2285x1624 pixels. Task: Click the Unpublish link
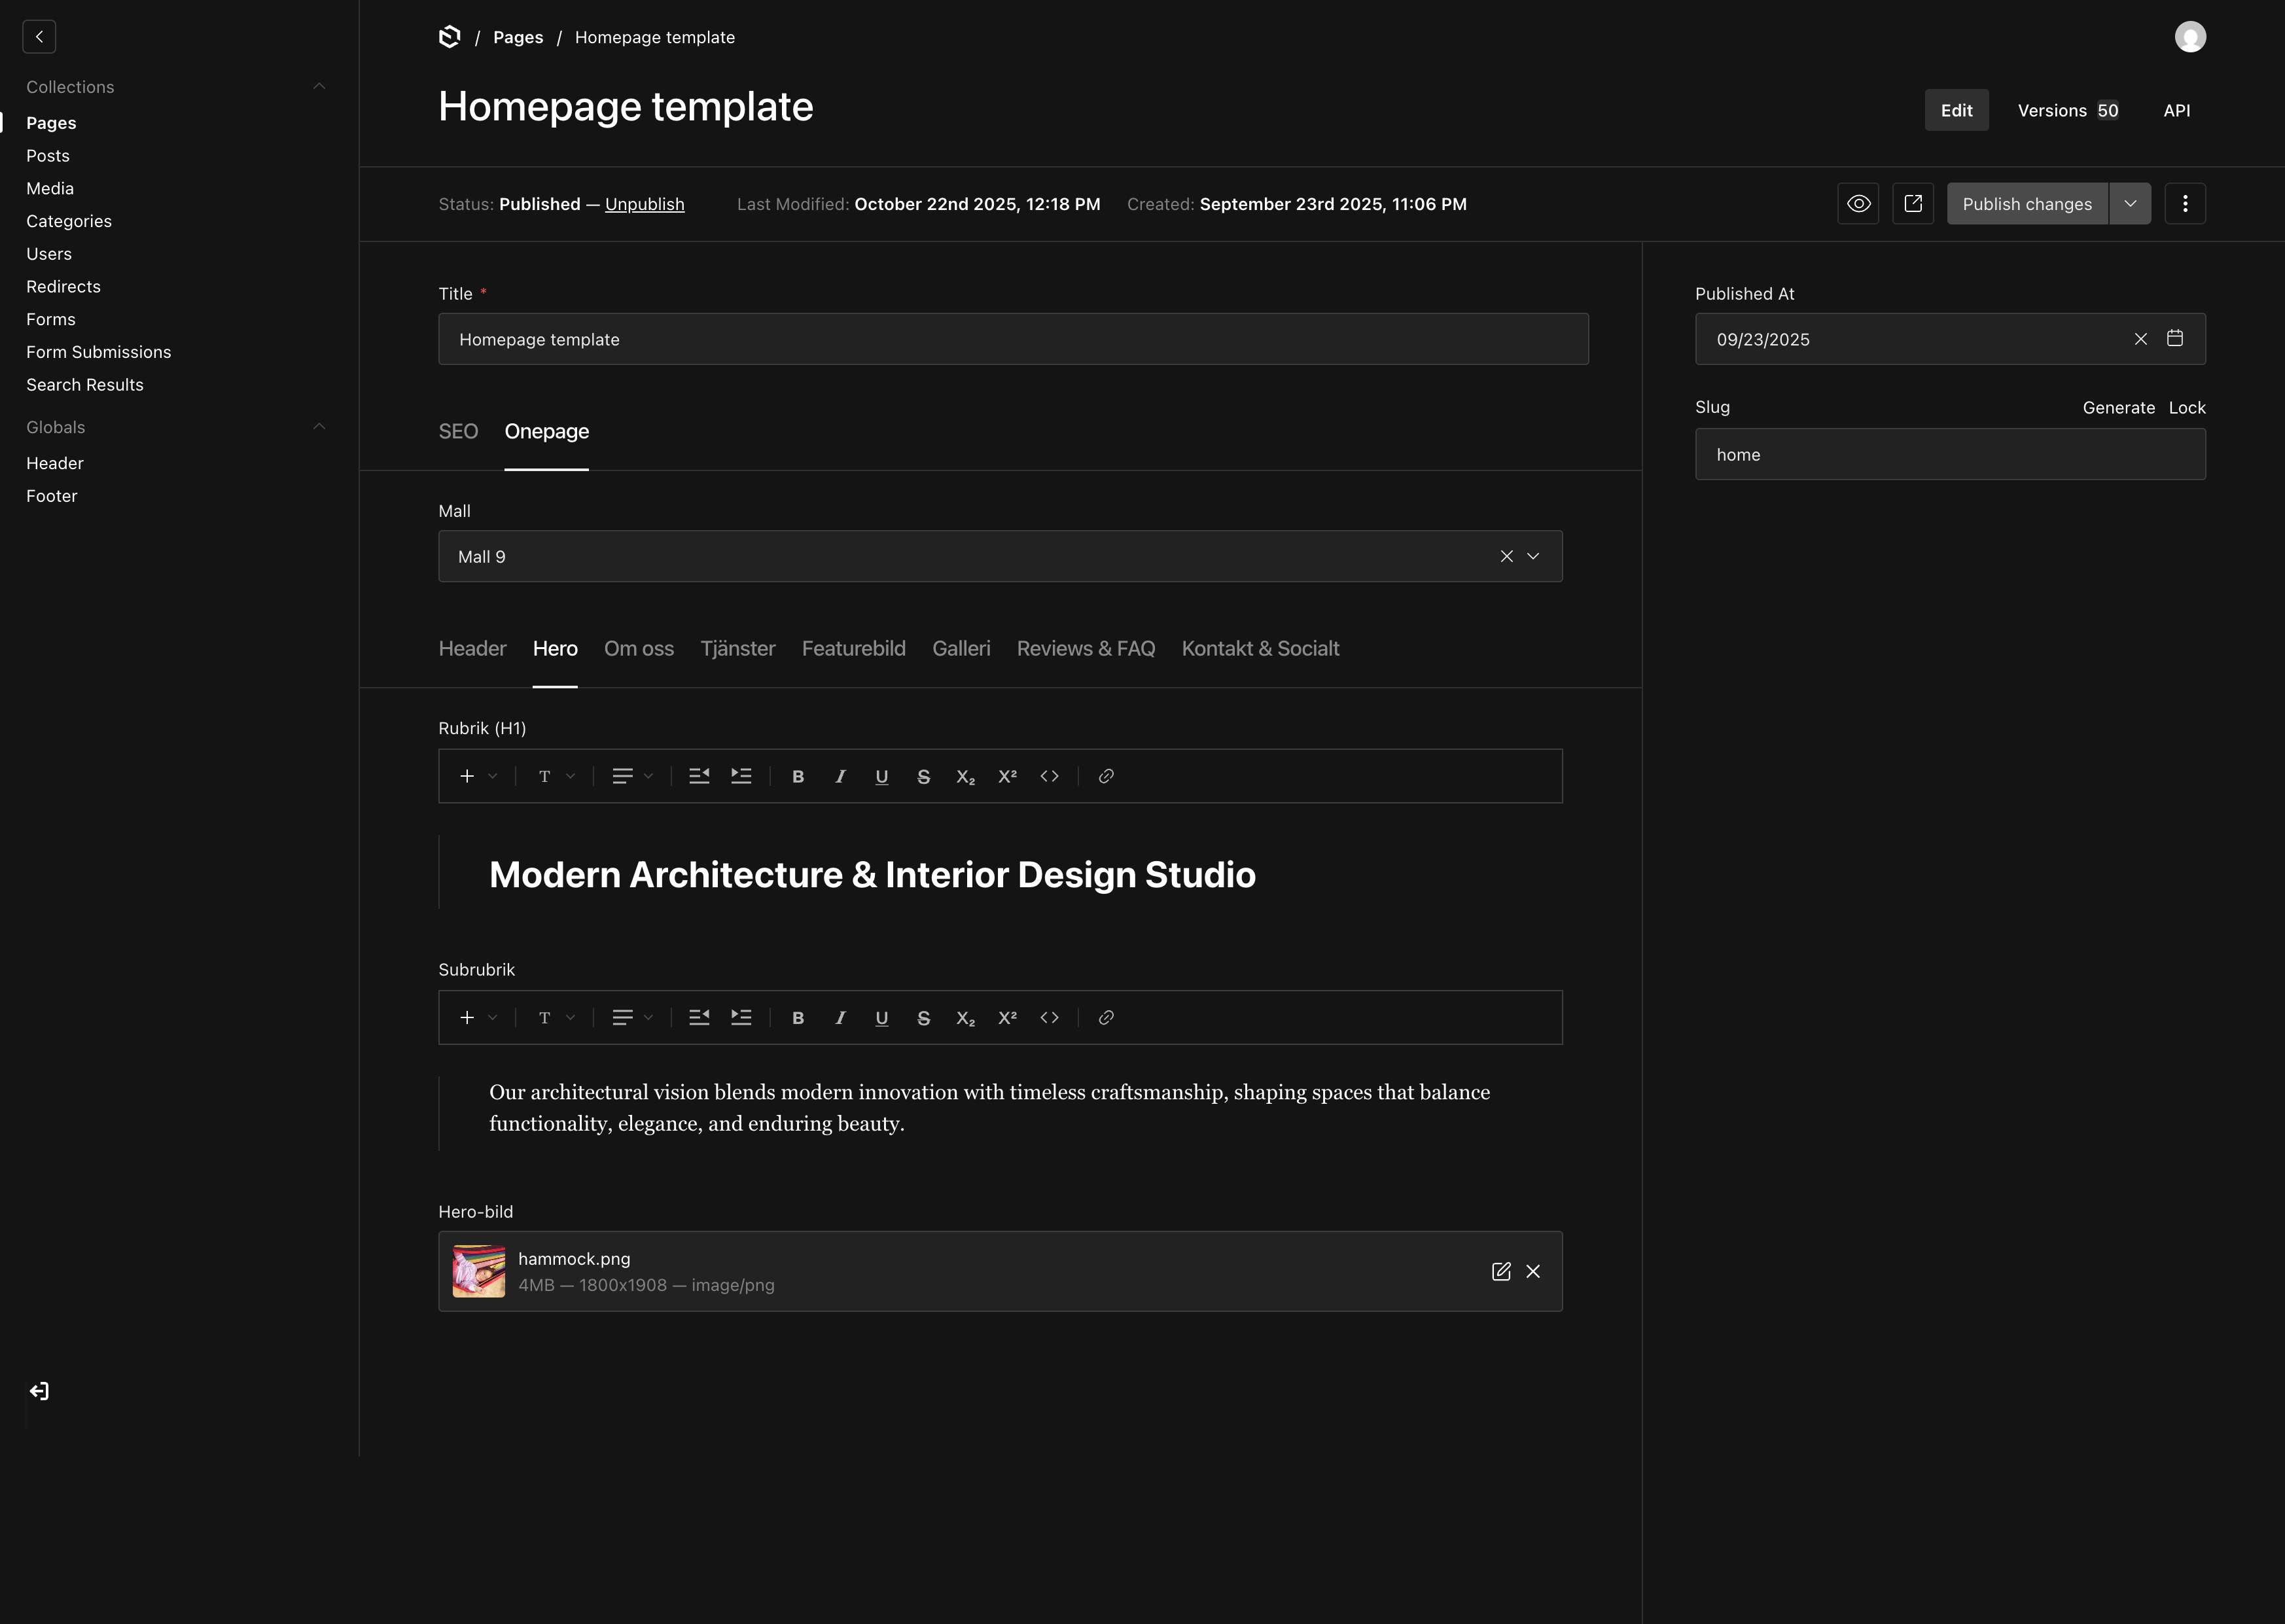[644, 204]
